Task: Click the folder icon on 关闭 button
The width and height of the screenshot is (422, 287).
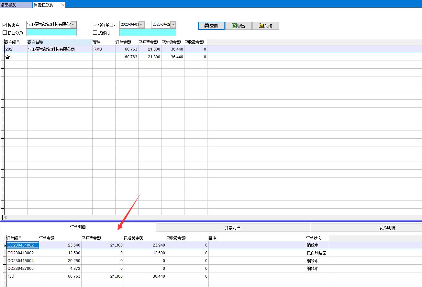Action: 261,26
